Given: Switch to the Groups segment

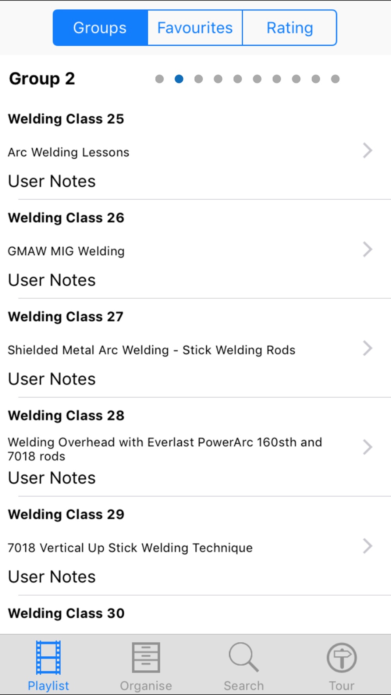Looking at the screenshot, I should pos(100,28).
